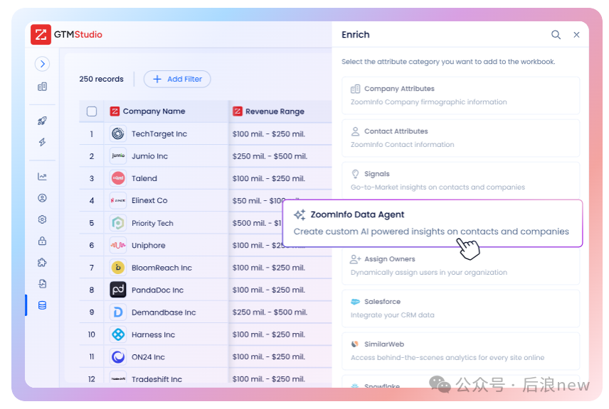
Task: Select the TechTarget Inc company name
Action: (159, 133)
